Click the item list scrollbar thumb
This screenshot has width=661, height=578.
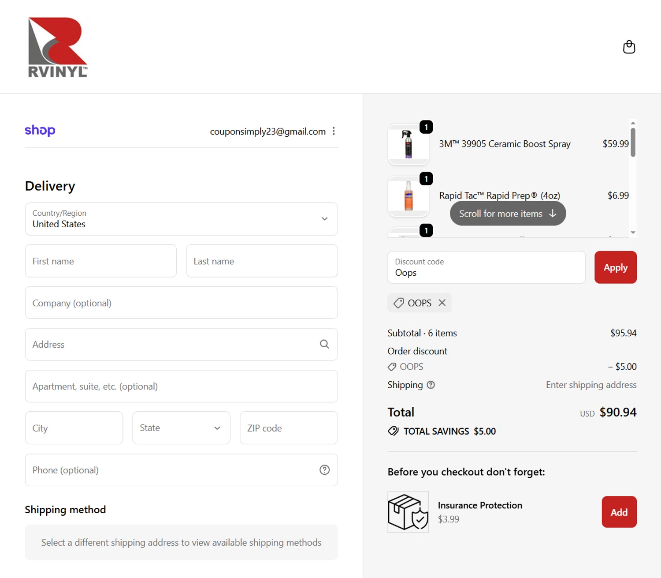click(x=633, y=142)
